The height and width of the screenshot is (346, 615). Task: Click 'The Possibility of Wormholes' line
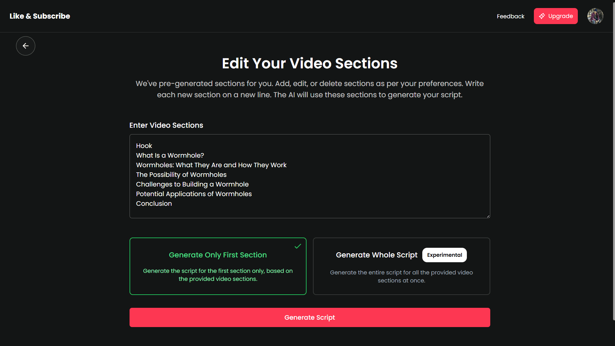click(x=181, y=175)
